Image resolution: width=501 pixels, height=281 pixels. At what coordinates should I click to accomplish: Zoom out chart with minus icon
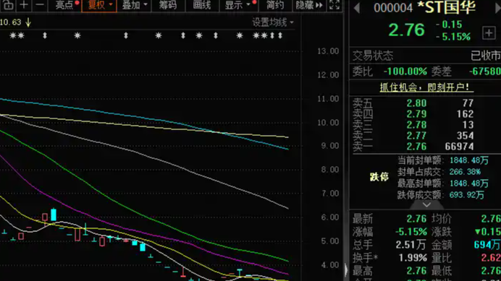click(x=40, y=5)
